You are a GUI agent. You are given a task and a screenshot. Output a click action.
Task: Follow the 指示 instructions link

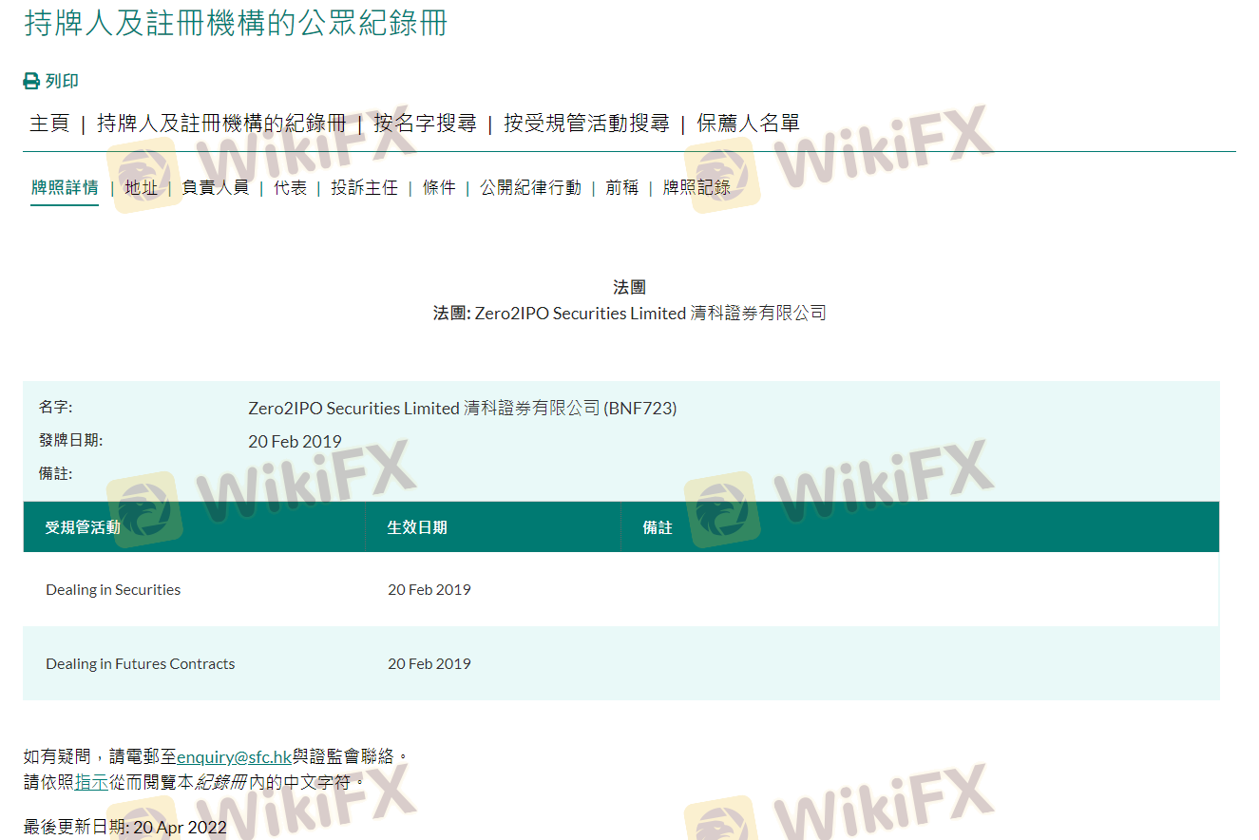pos(91,783)
